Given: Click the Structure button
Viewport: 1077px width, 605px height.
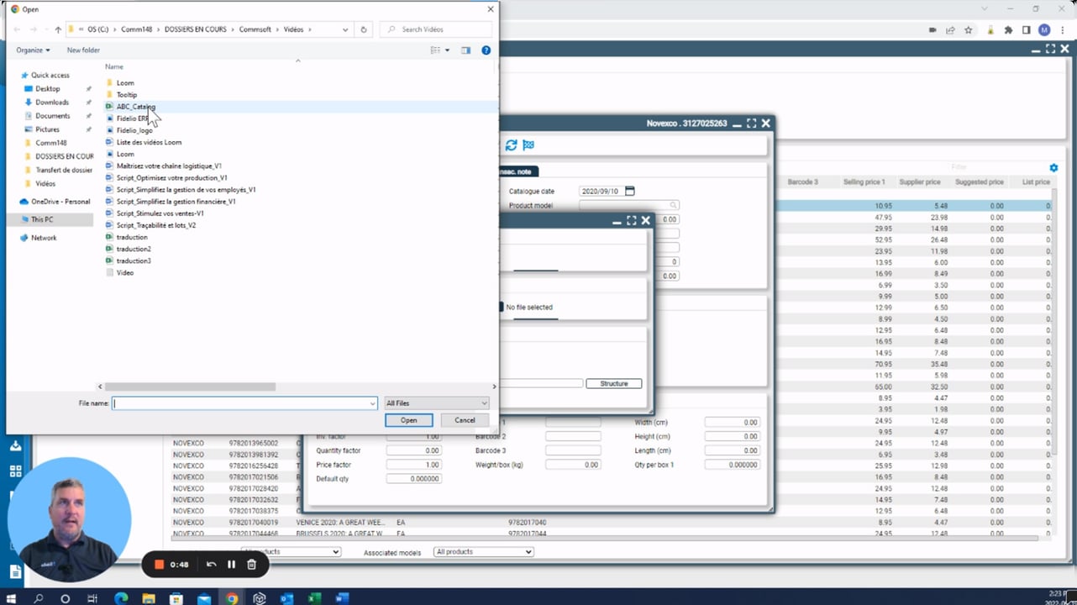Looking at the screenshot, I should point(613,383).
